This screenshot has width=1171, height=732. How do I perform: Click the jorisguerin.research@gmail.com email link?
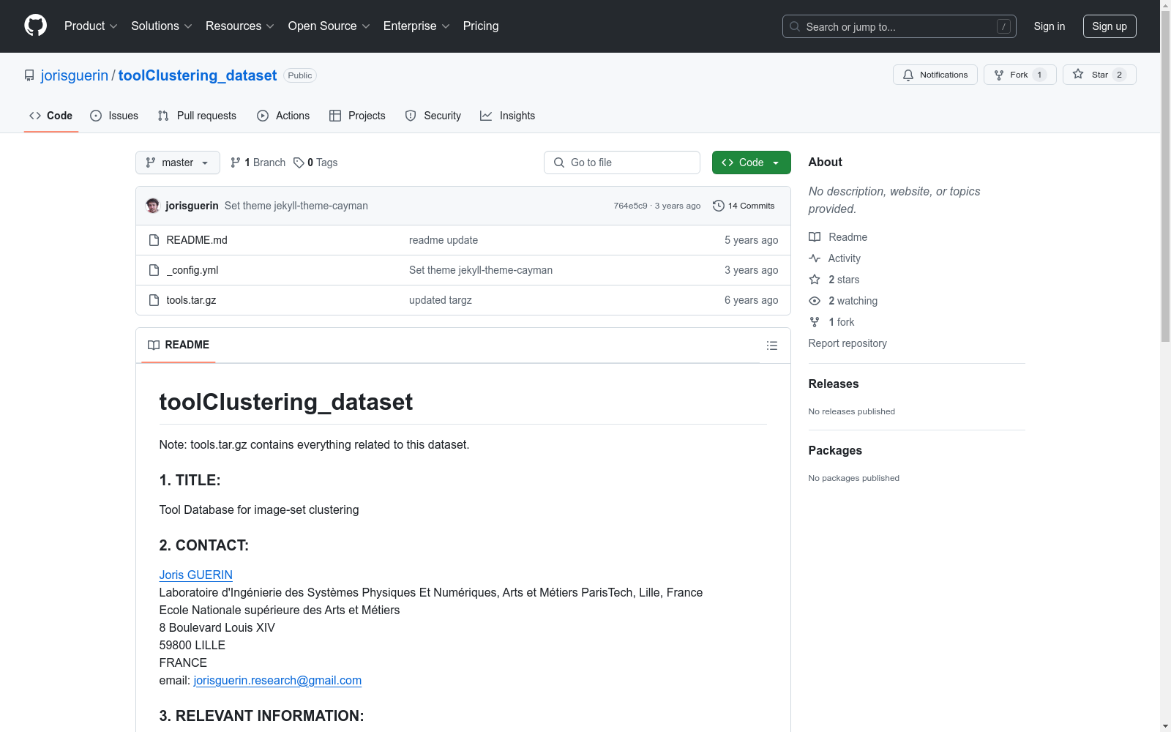(277, 681)
